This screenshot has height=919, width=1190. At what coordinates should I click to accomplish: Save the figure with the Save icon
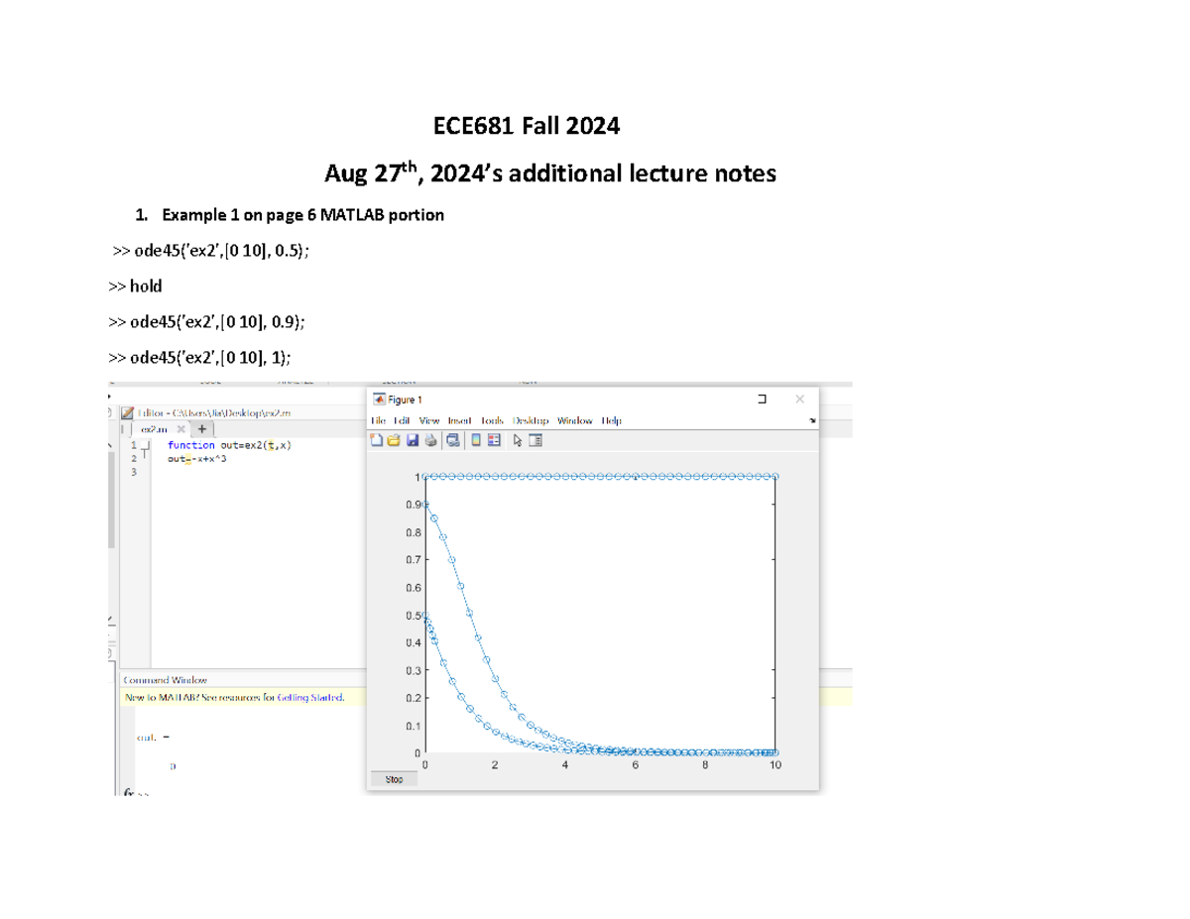pos(414,441)
